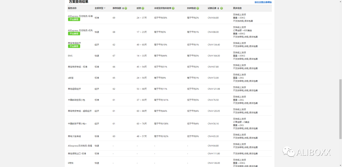342x167 pixels.
Task: Sort by 试算运费 using its sort arrows
Action: tap(218, 8)
